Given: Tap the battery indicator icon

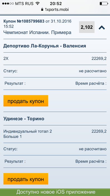Looking at the screenshot, I should (x=104, y=3).
